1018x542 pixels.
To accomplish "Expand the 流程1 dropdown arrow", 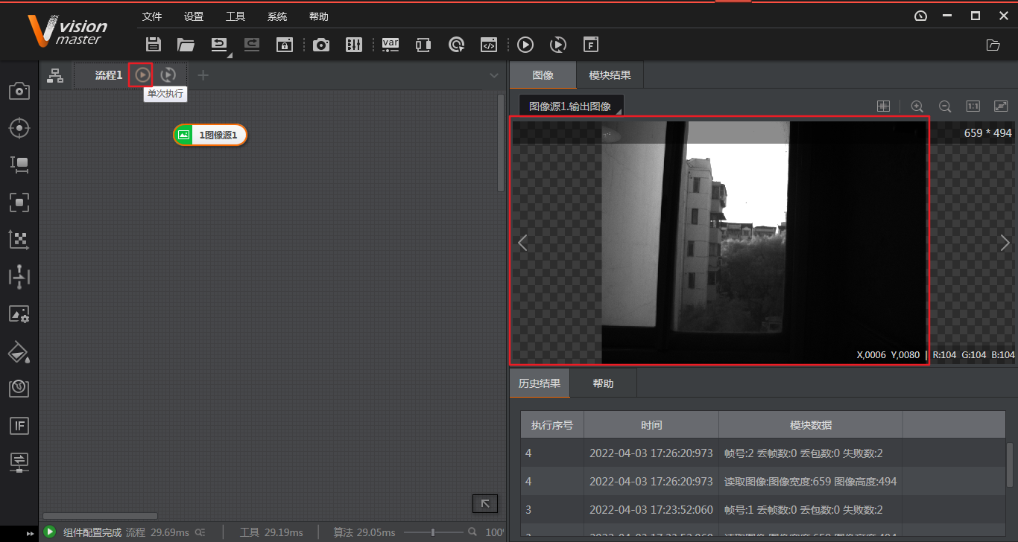I will tap(493, 74).
